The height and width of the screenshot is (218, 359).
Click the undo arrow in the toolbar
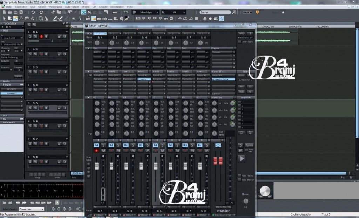(33, 12)
